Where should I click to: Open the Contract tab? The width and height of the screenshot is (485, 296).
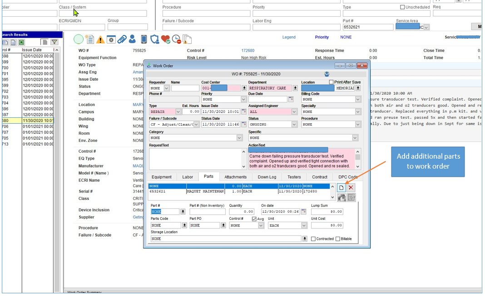[320, 177]
